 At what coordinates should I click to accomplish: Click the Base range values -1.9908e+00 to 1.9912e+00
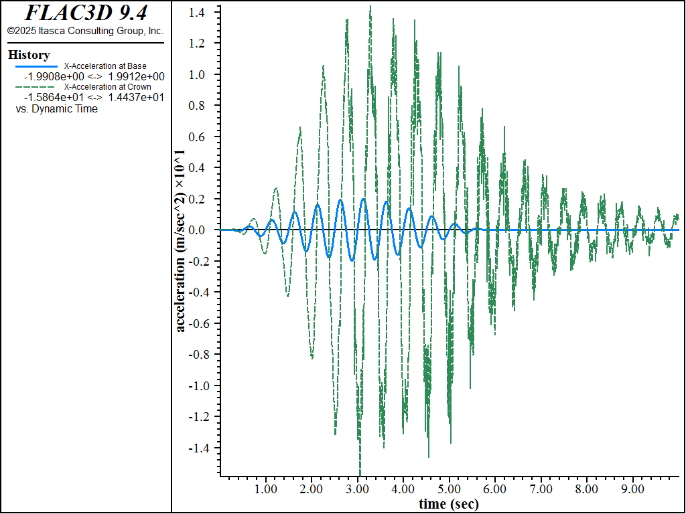(94, 77)
